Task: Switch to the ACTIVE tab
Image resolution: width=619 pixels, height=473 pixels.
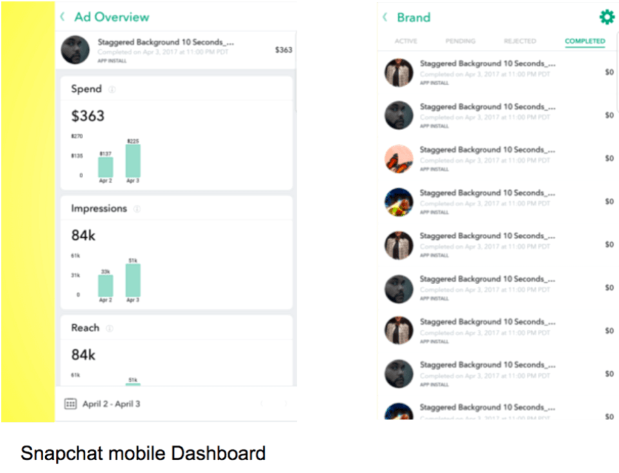Action: [406, 41]
